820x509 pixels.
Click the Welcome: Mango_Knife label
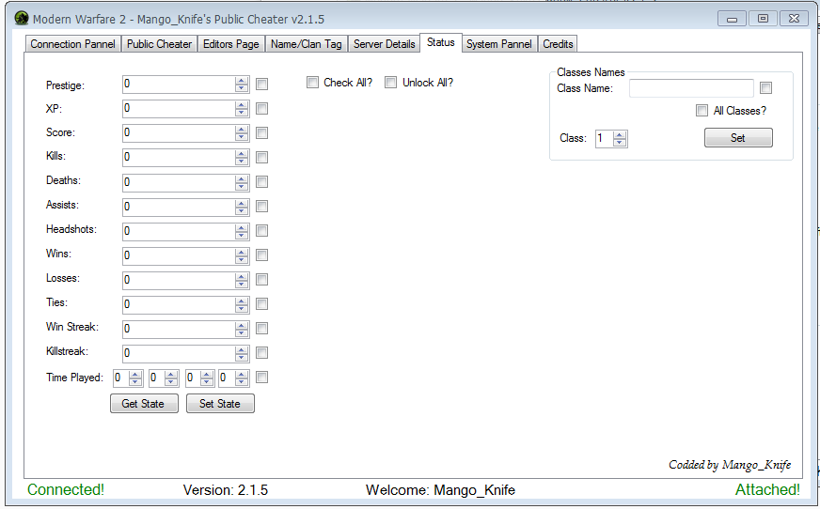coord(440,490)
